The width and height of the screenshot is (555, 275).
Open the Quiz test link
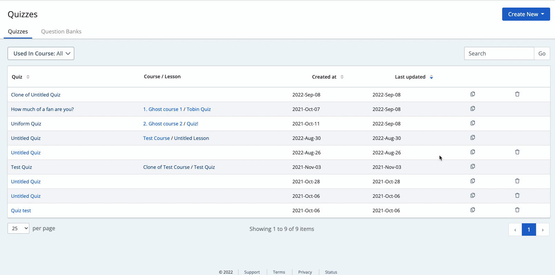[x=21, y=211]
